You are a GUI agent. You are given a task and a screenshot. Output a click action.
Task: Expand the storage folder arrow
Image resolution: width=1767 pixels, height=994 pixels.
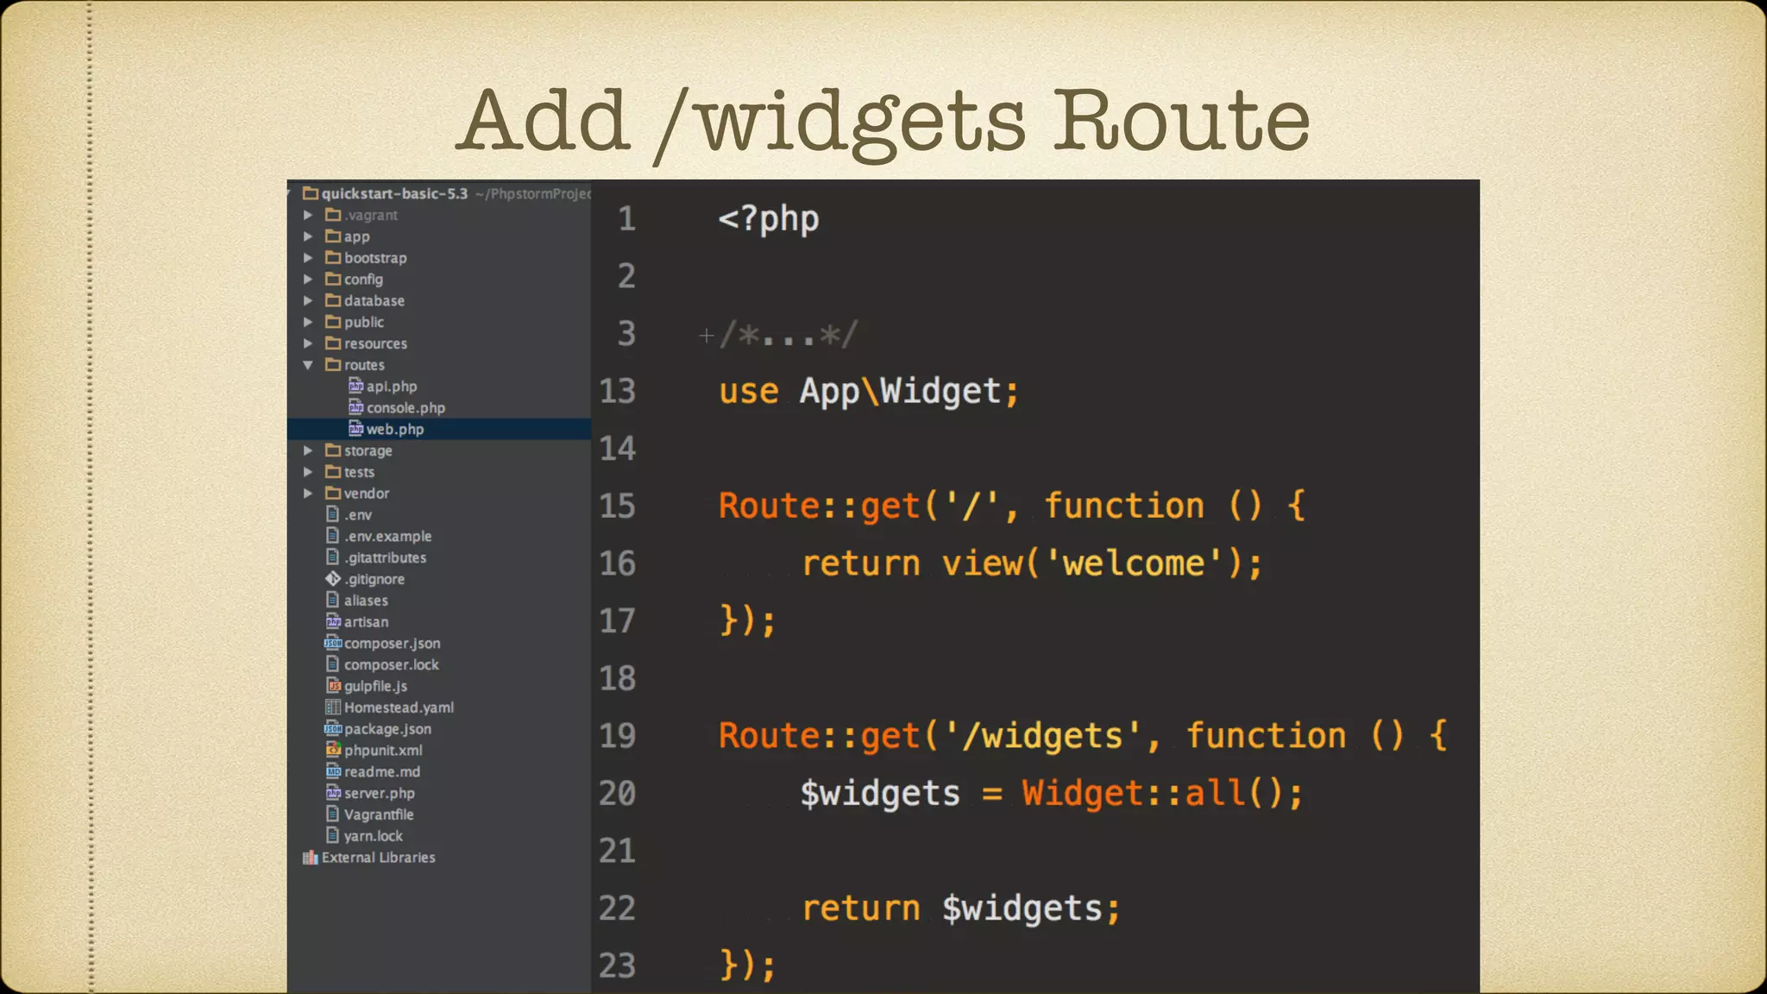[x=308, y=450]
